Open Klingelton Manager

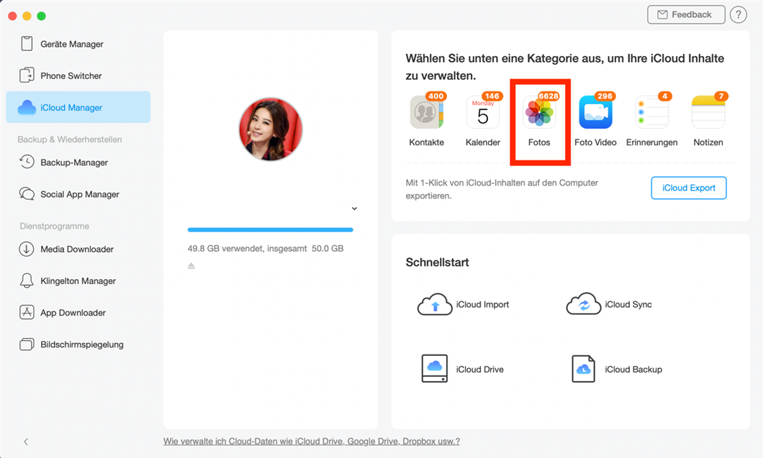[x=78, y=280]
